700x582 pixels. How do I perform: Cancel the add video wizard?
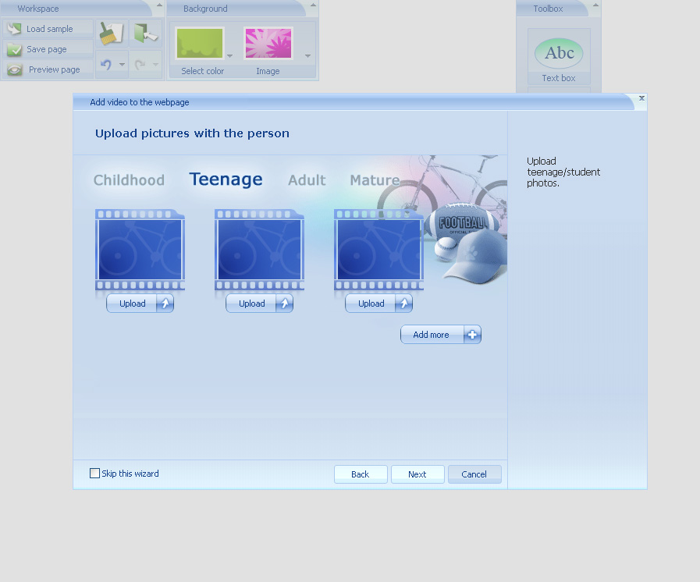(474, 474)
